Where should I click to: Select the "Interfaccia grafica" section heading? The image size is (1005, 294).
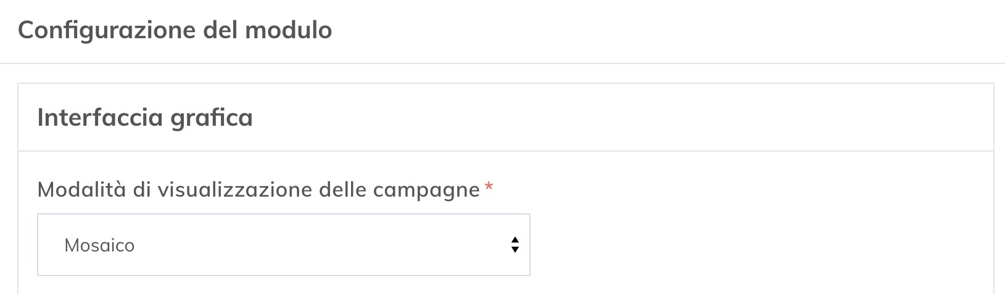145,117
